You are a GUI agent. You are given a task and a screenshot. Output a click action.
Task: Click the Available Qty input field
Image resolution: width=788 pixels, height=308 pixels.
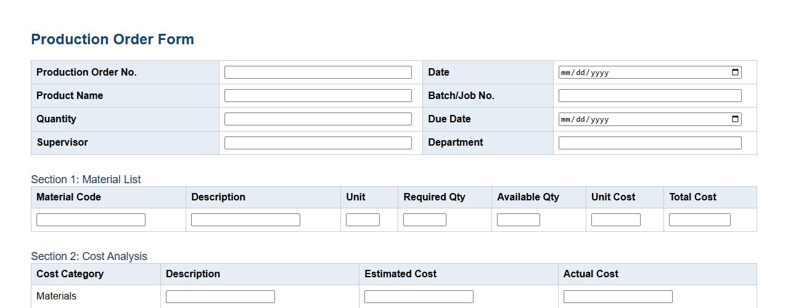pyautogui.click(x=519, y=219)
